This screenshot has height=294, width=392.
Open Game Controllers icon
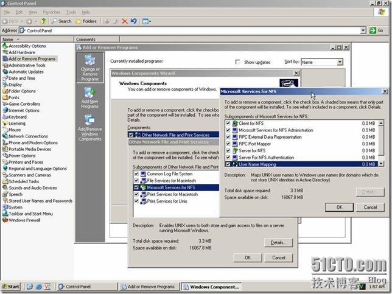[x=5, y=104]
